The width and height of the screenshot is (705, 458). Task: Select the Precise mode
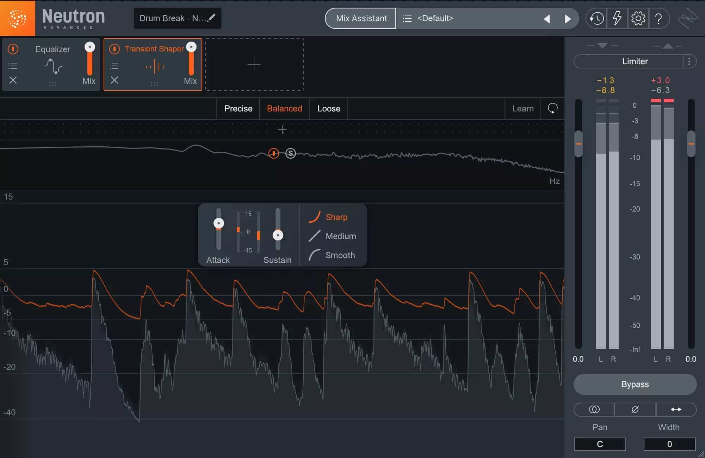tap(238, 109)
